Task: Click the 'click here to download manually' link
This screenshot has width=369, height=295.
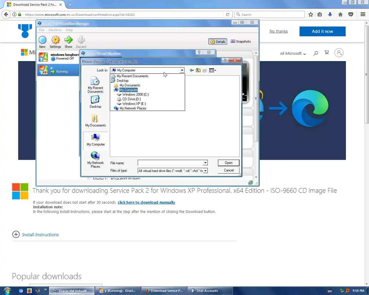Action: point(146,202)
